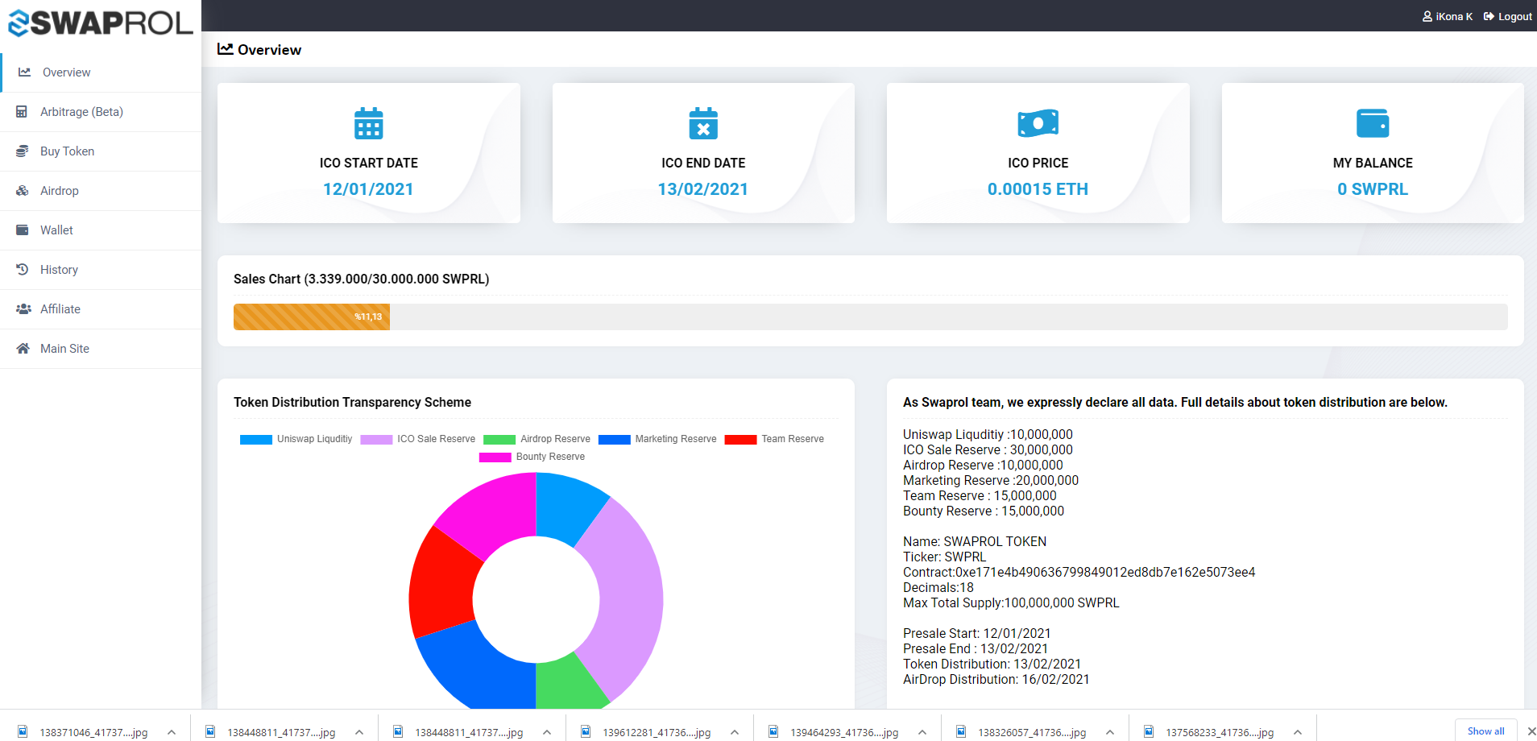Viewport: 1537px width, 741px height.
Task: Open downloaded file 138326057_41736 jpg
Action: click(1032, 732)
